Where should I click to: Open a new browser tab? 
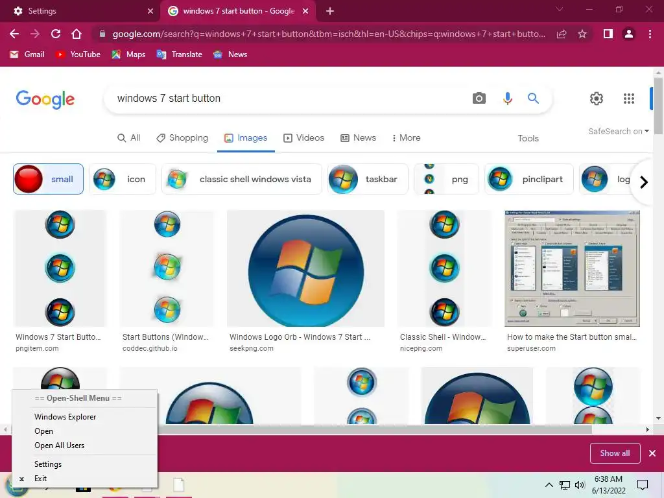click(x=330, y=11)
